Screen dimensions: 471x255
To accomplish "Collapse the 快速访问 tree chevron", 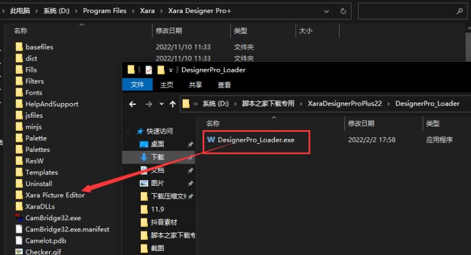I will coord(128,131).
